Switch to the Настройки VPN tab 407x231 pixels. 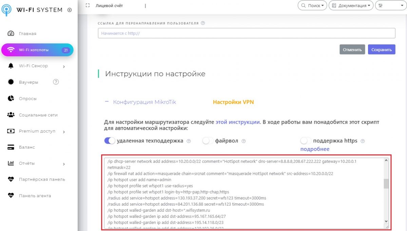tap(233, 102)
